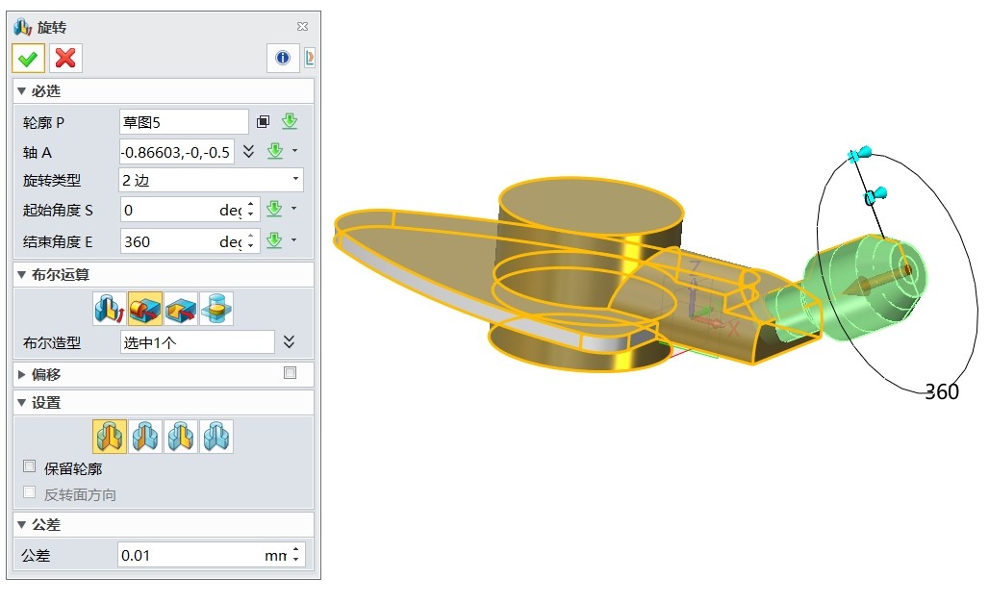Cancel rotation with red X button
This screenshot has height=603, width=989.
(65, 59)
